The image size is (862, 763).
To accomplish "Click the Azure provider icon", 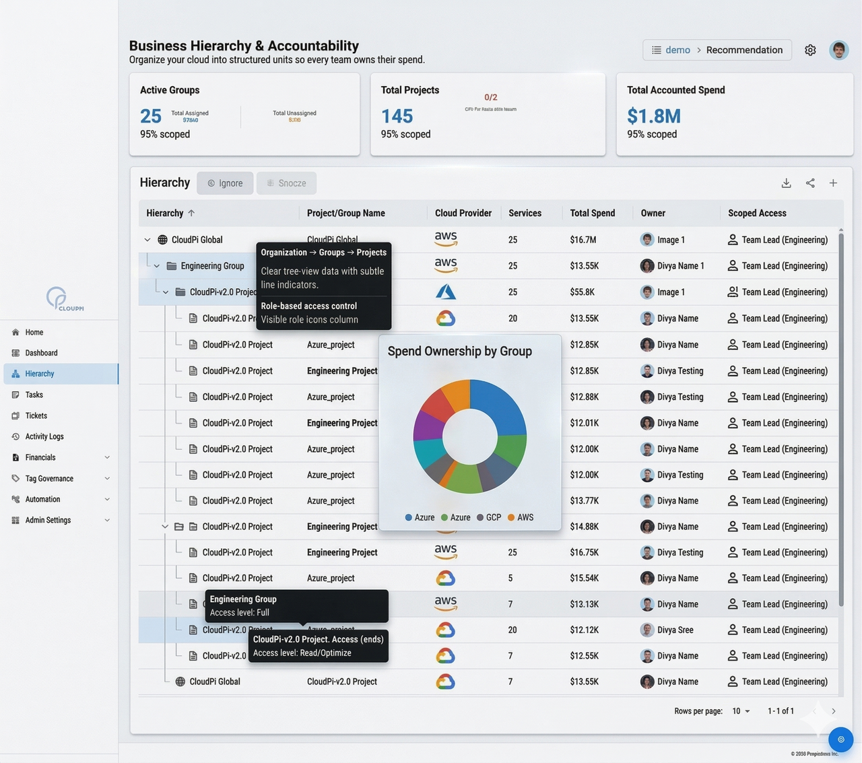I will point(446,292).
